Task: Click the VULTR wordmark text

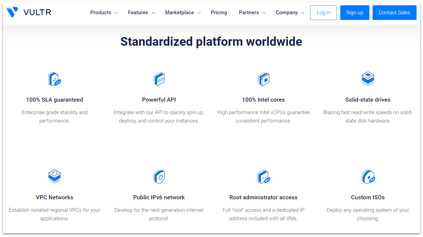Action: 37,12
